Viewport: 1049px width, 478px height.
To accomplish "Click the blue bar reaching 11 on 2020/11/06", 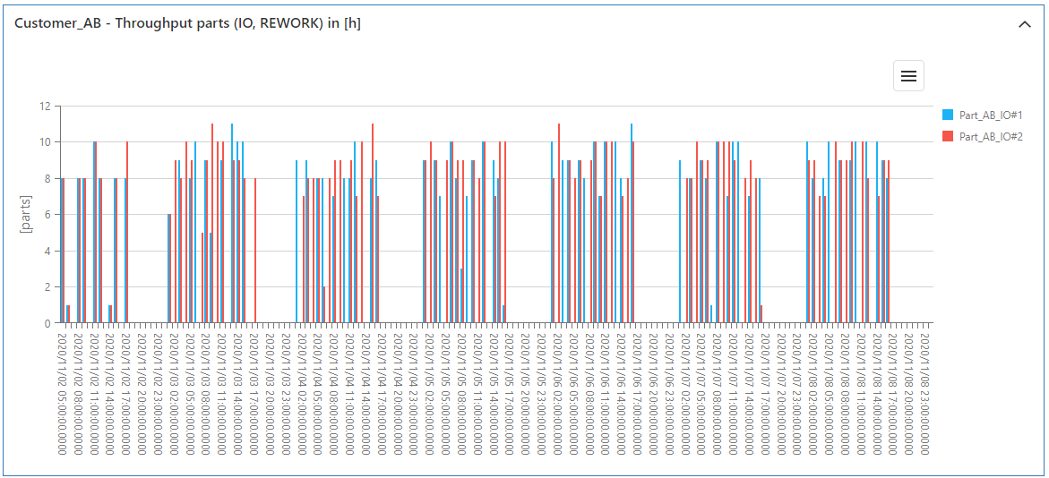I will [x=631, y=224].
